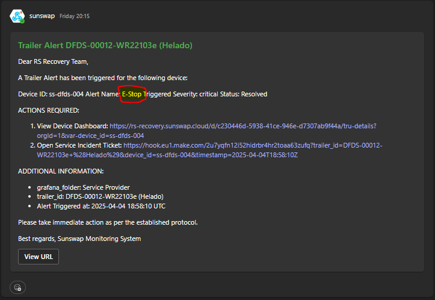Click the ACTIONS REQUIRED heading
This screenshot has width=435, height=300.
[49, 110]
